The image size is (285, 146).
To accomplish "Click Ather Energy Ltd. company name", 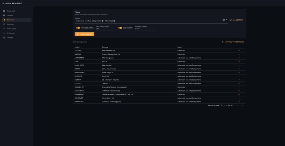I will [107, 58].
